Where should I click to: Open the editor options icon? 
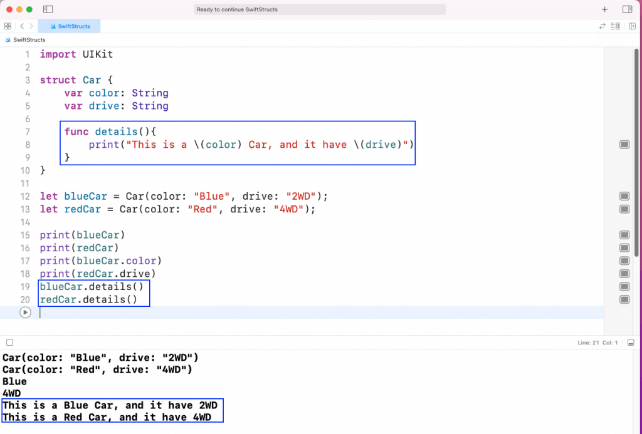615,26
